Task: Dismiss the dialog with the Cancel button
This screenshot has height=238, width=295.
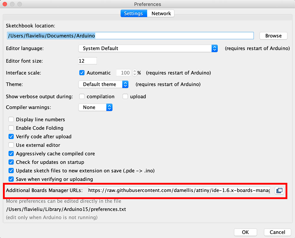Action: click(x=277, y=232)
